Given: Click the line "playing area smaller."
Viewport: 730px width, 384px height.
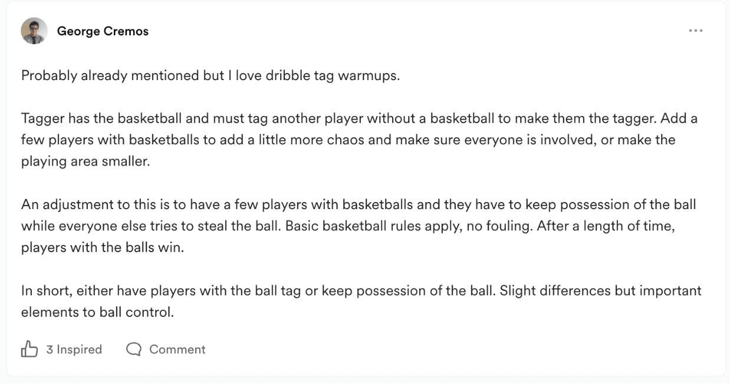Looking at the screenshot, I should click(86, 161).
